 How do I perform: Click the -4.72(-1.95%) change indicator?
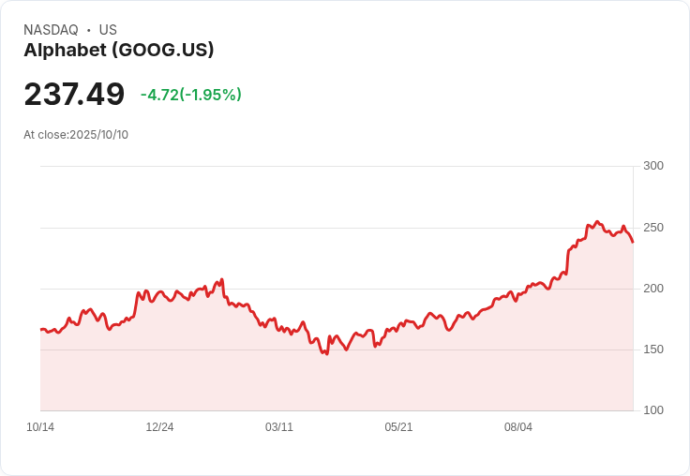click(x=191, y=95)
